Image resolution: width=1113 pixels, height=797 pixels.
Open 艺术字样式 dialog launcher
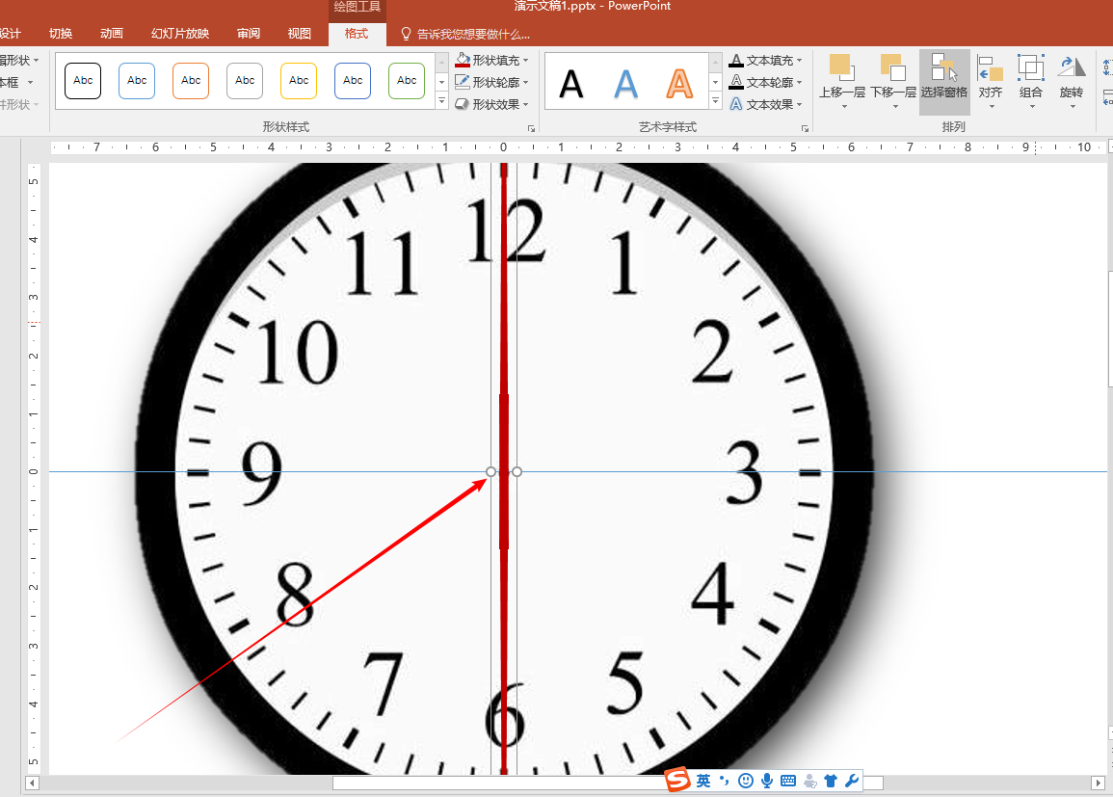[x=805, y=128]
